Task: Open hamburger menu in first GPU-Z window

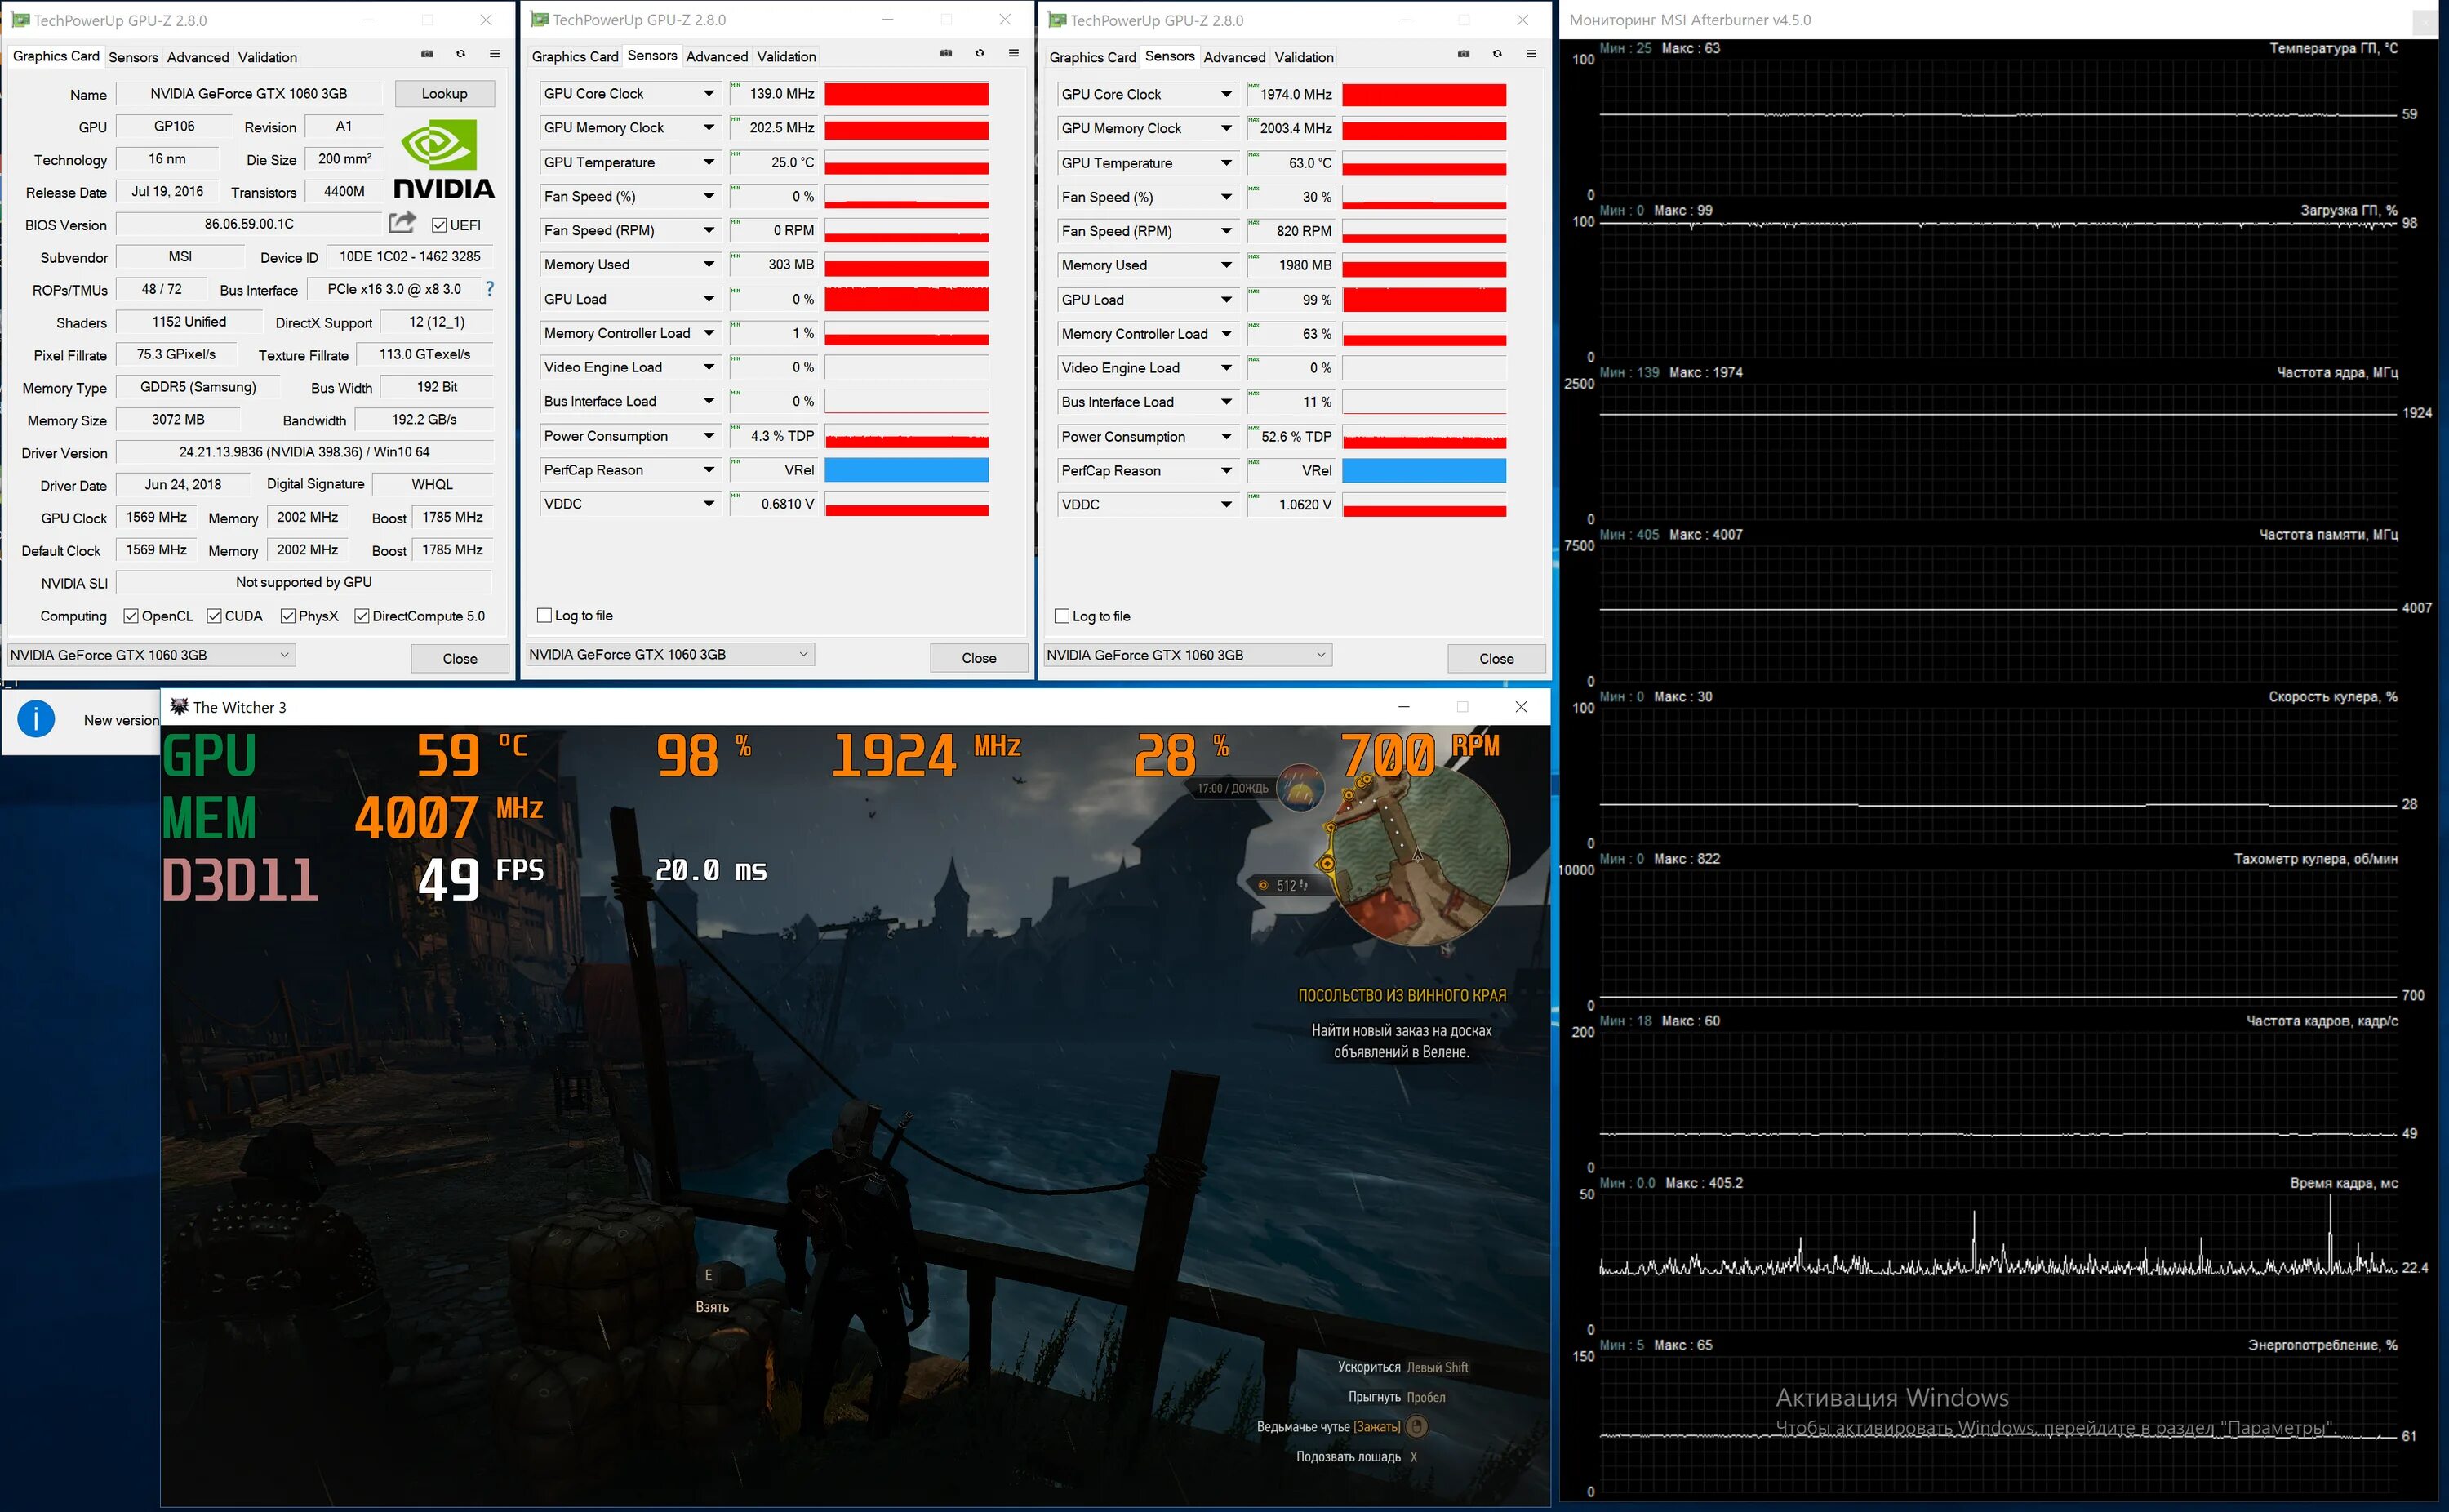Action: click(x=495, y=54)
